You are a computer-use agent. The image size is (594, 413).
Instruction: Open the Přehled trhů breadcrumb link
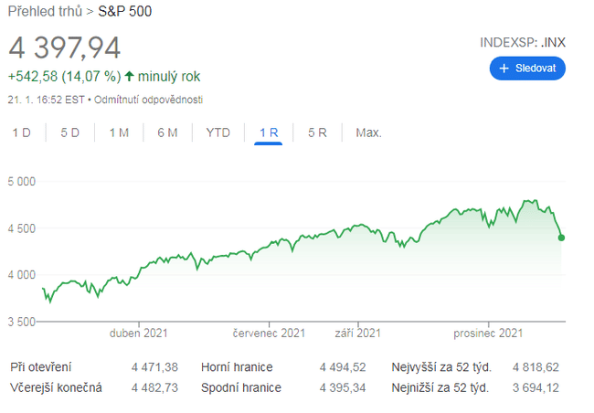click(42, 12)
